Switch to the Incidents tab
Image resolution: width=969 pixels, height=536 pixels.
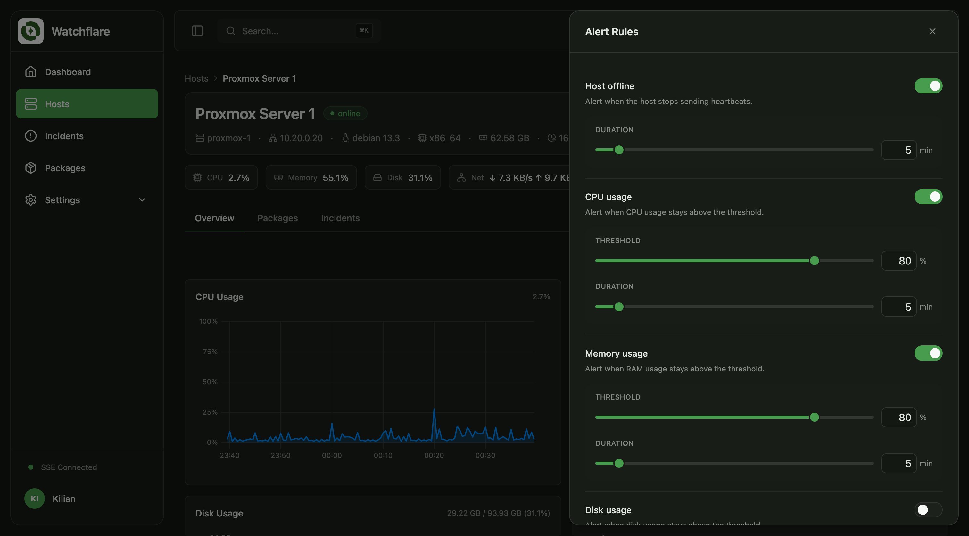point(340,218)
